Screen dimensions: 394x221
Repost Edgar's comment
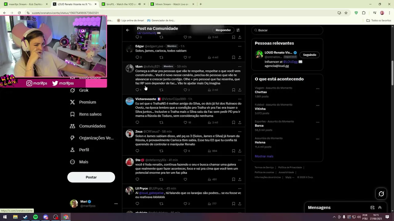(161, 57)
